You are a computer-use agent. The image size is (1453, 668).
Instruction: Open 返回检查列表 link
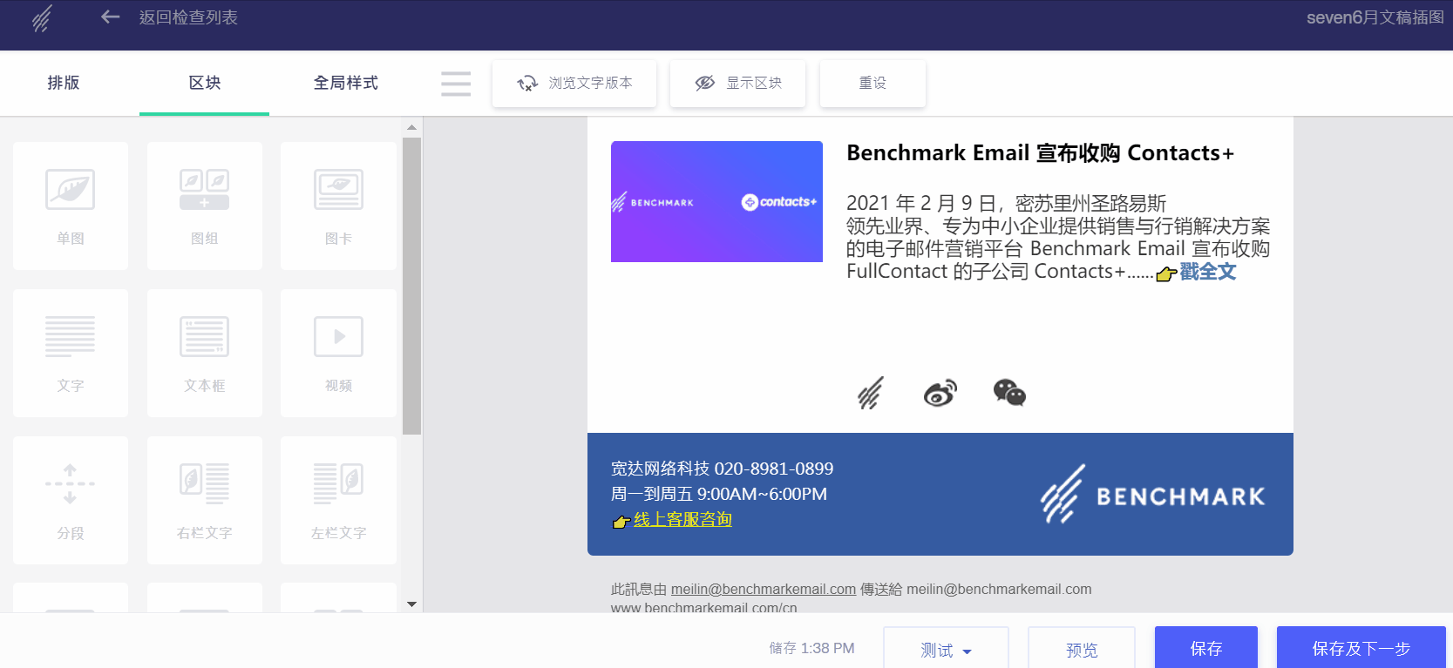[188, 17]
